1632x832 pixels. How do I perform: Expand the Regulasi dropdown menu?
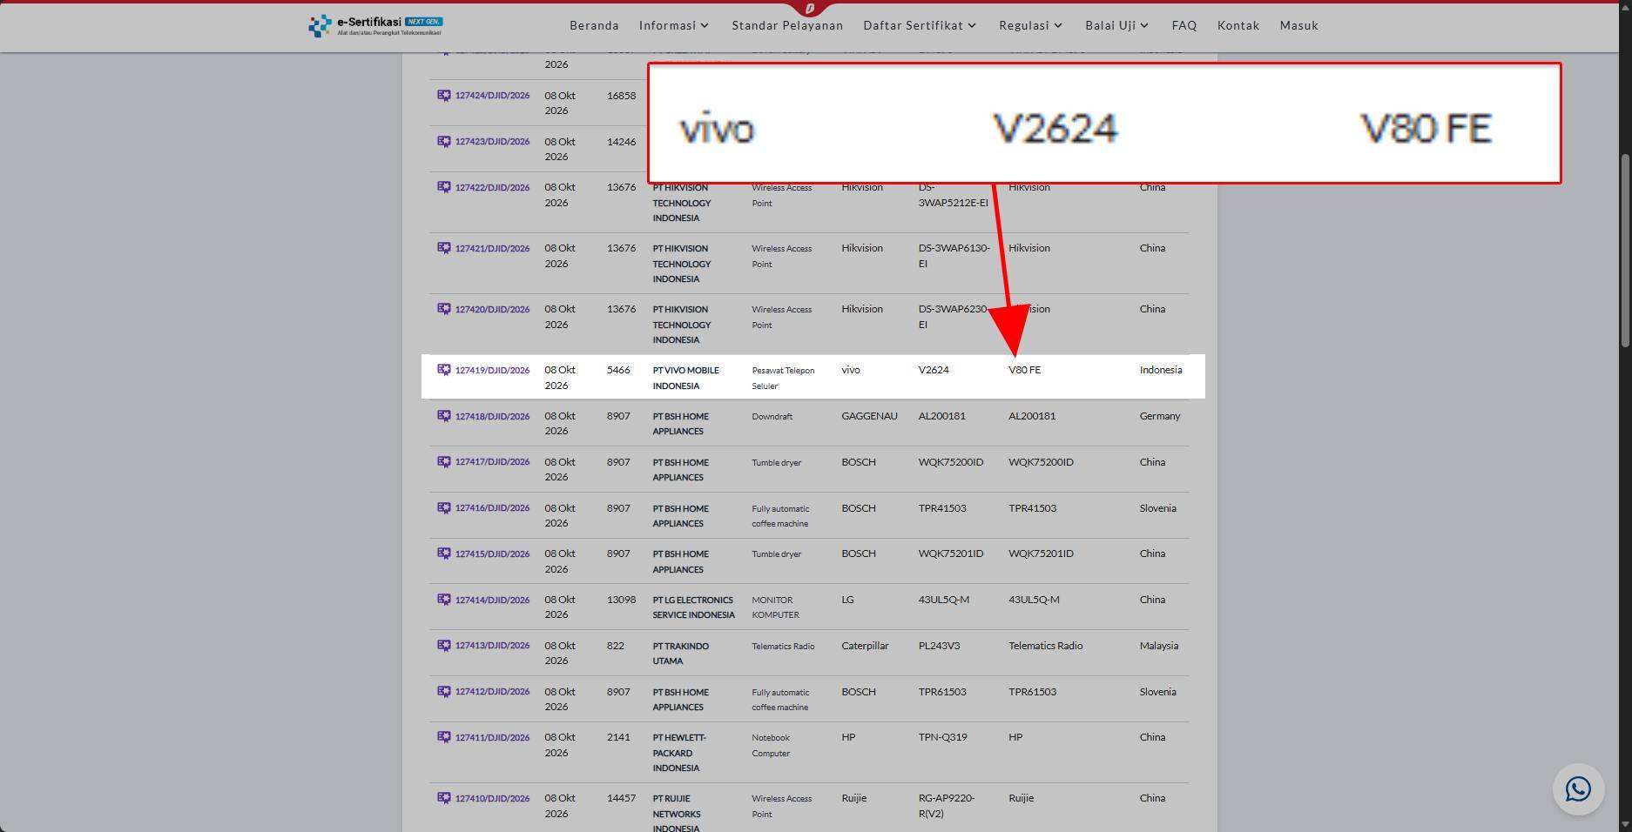pyautogui.click(x=1031, y=25)
